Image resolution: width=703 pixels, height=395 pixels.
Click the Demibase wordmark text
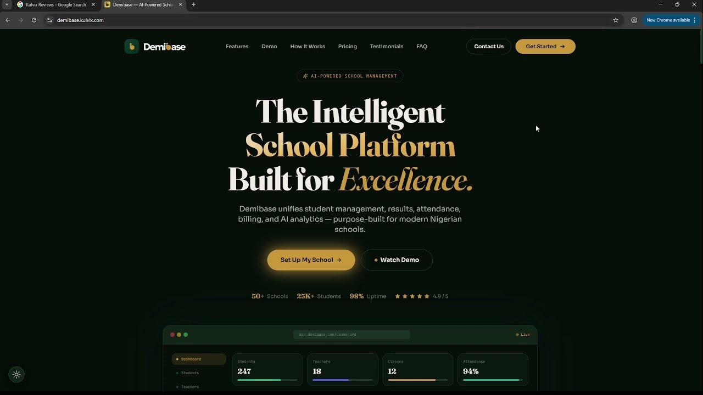coord(165,47)
